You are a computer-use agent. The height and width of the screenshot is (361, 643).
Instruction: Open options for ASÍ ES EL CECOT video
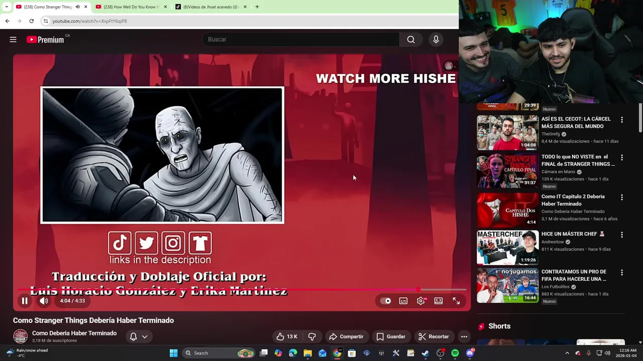[621, 120]
